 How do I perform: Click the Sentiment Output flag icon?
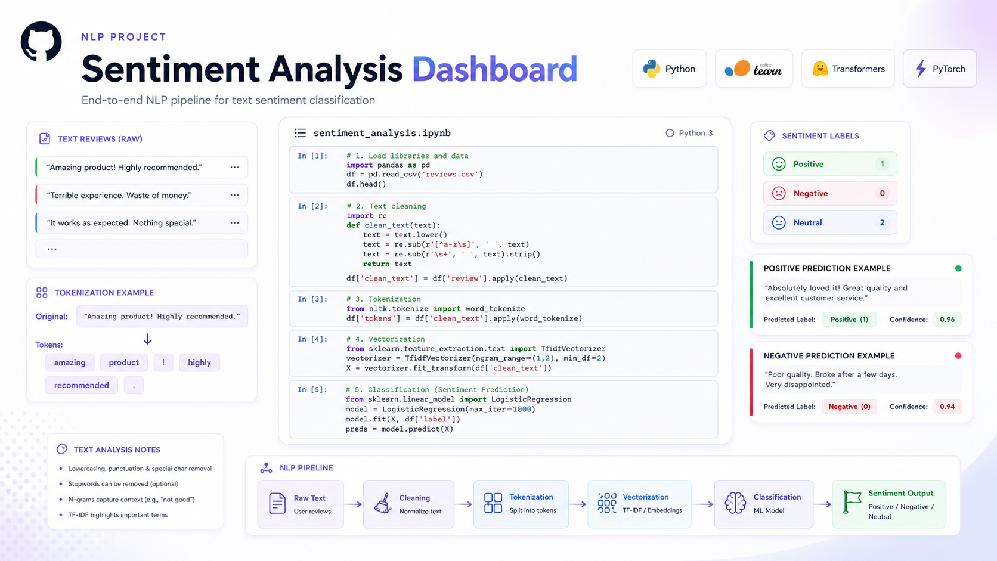tap(852, 502)
